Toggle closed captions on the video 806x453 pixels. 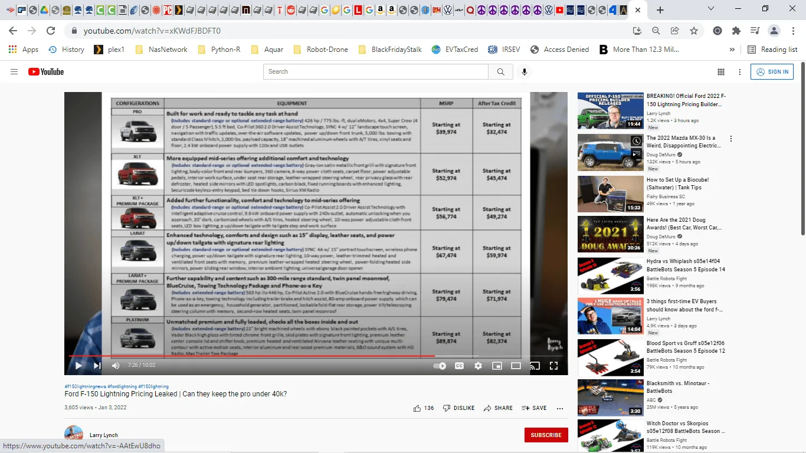(x=459, y=366)
